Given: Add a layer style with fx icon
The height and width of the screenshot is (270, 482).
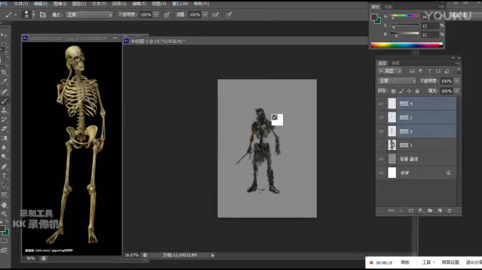Looking at the screenshot, I should coord(401,211).
